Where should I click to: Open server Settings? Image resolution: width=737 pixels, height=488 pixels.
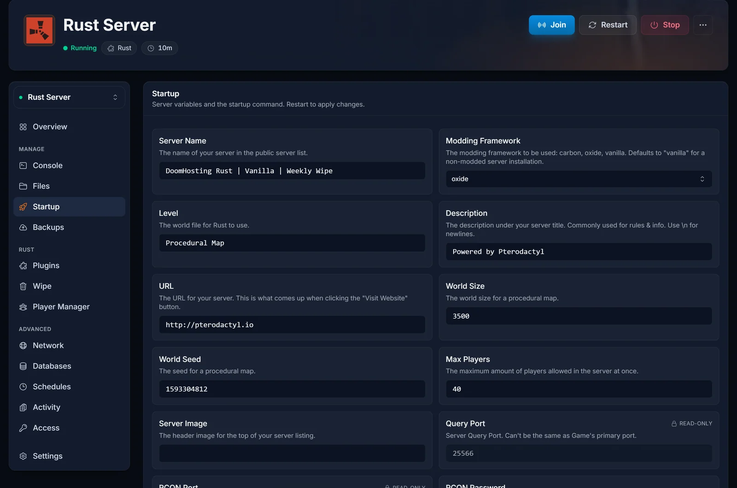pyautogui.click(x=69, y=456)
